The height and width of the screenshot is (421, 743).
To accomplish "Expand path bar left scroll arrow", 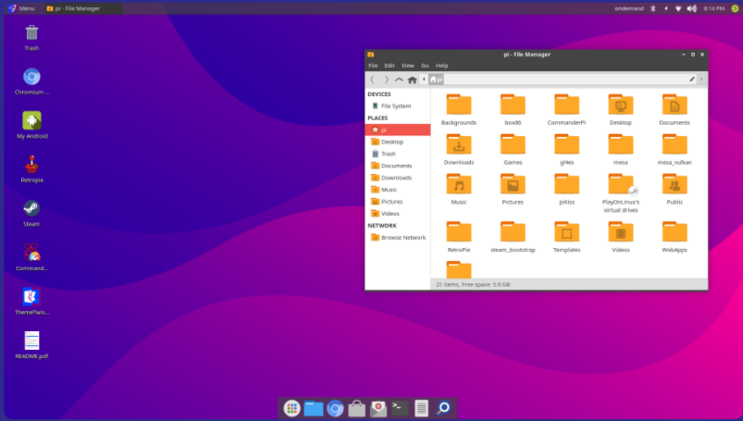I will [423, 80].
